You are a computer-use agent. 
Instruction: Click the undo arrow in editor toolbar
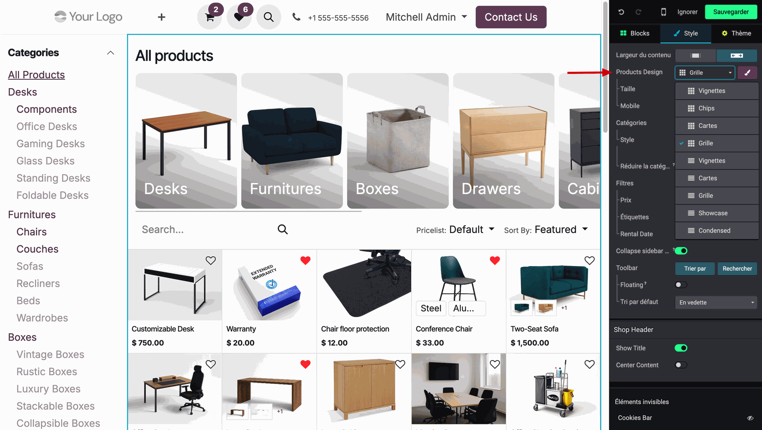pos(621,12)
